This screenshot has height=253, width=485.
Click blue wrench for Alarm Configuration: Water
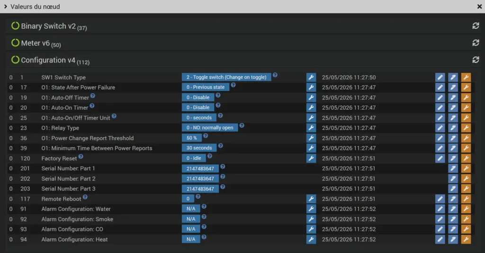tap(311, 209)
